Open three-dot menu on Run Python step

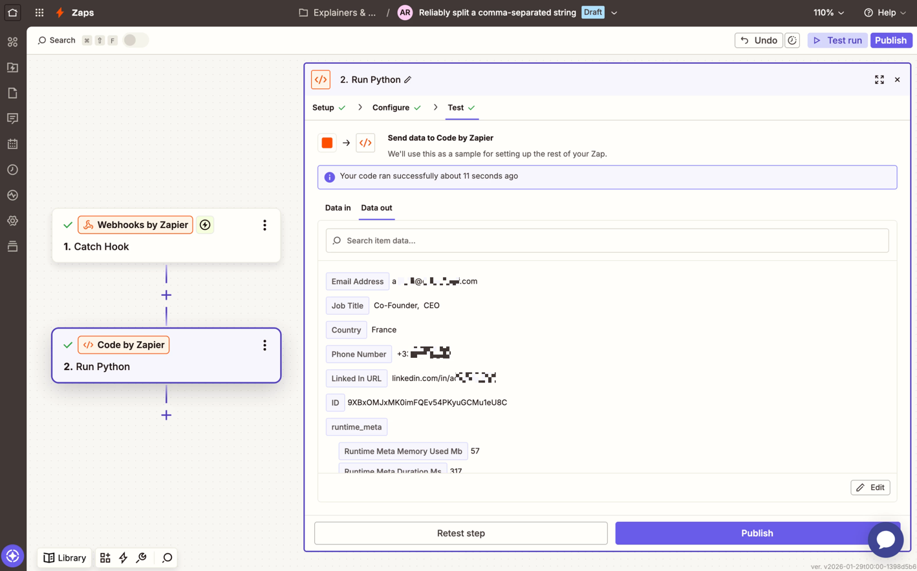tap(264, 346)
